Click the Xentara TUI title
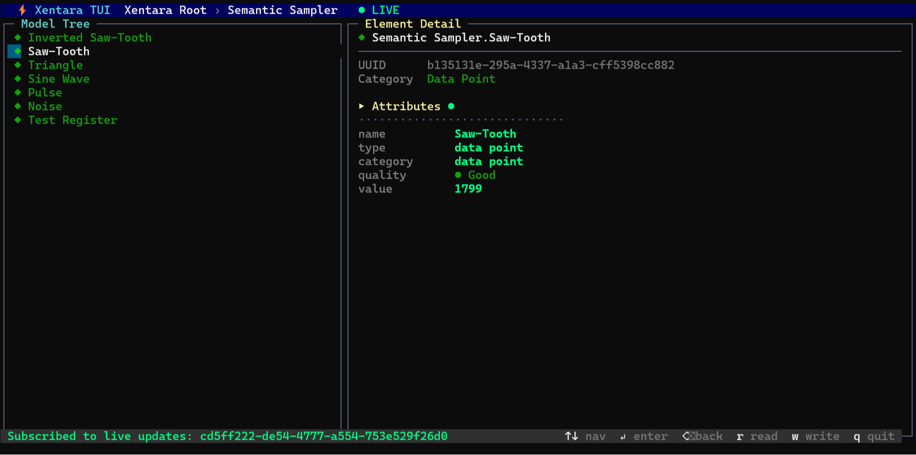The width and height of the screenshot is (916, 455). (73, 10)
